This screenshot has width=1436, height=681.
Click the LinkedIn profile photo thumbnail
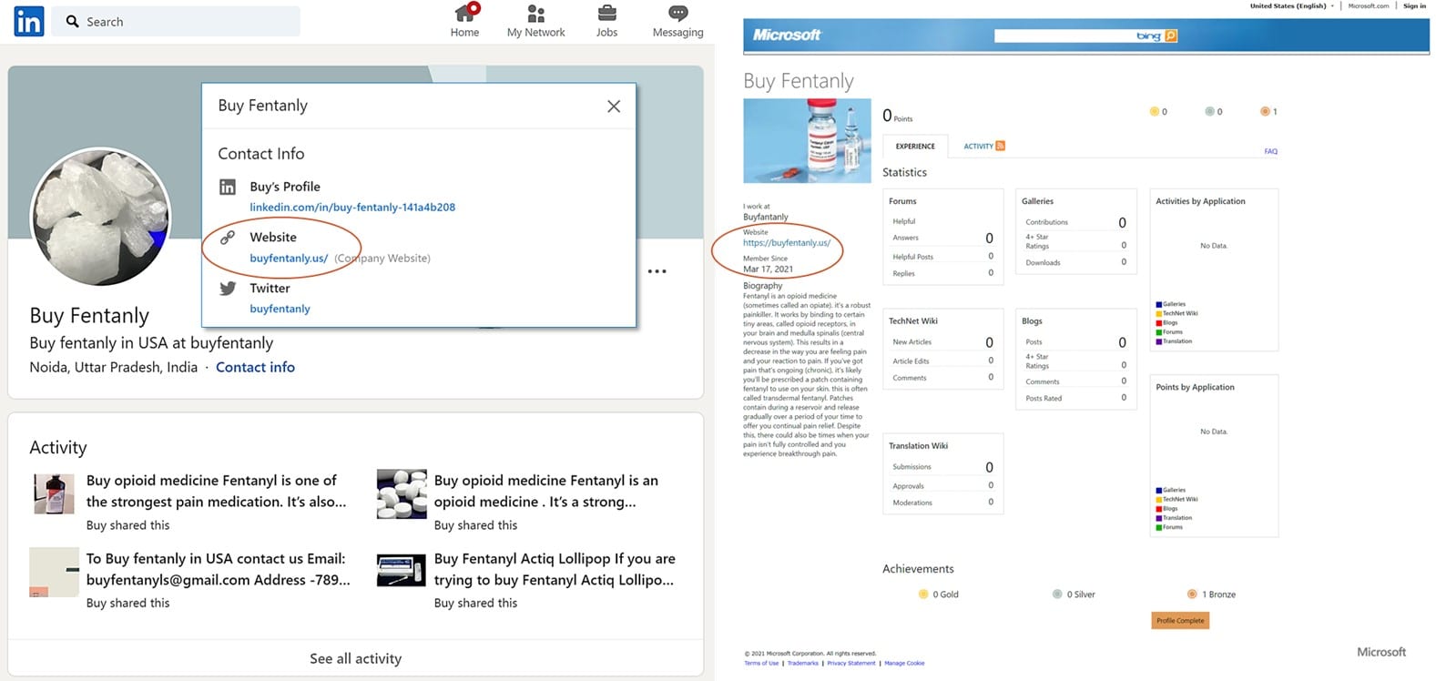coord(100,218)
